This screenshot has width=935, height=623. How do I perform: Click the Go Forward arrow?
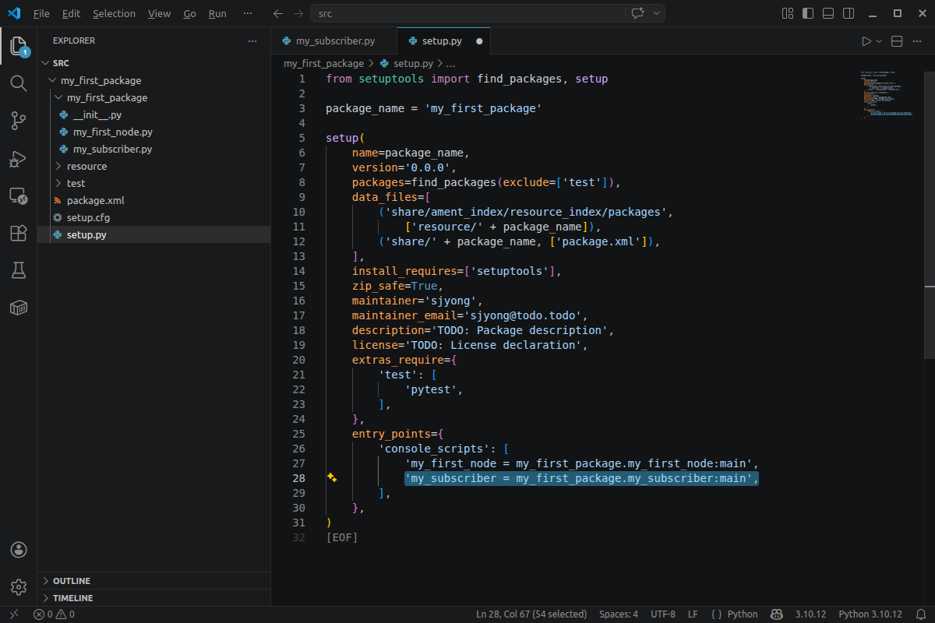[297, 13]
